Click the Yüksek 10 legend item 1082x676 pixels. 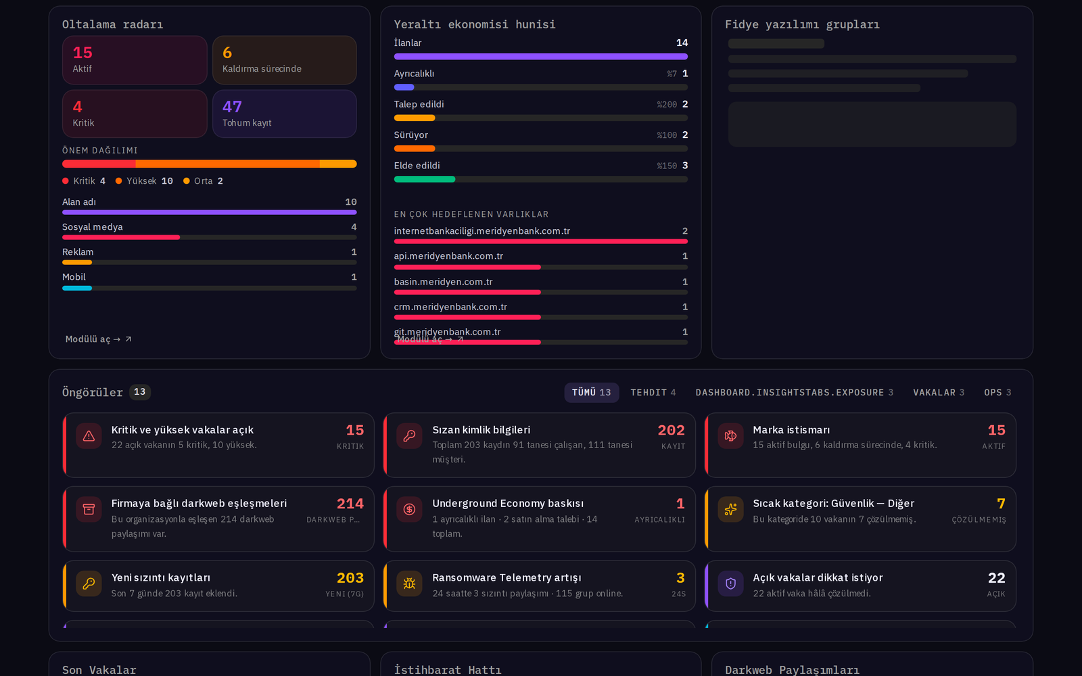click(144, 181)
